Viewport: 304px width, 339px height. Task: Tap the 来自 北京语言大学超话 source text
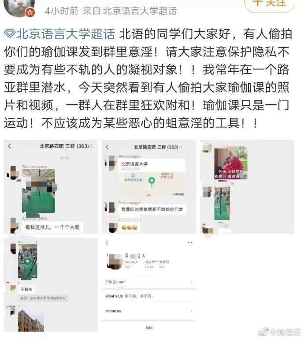(130, 11)
